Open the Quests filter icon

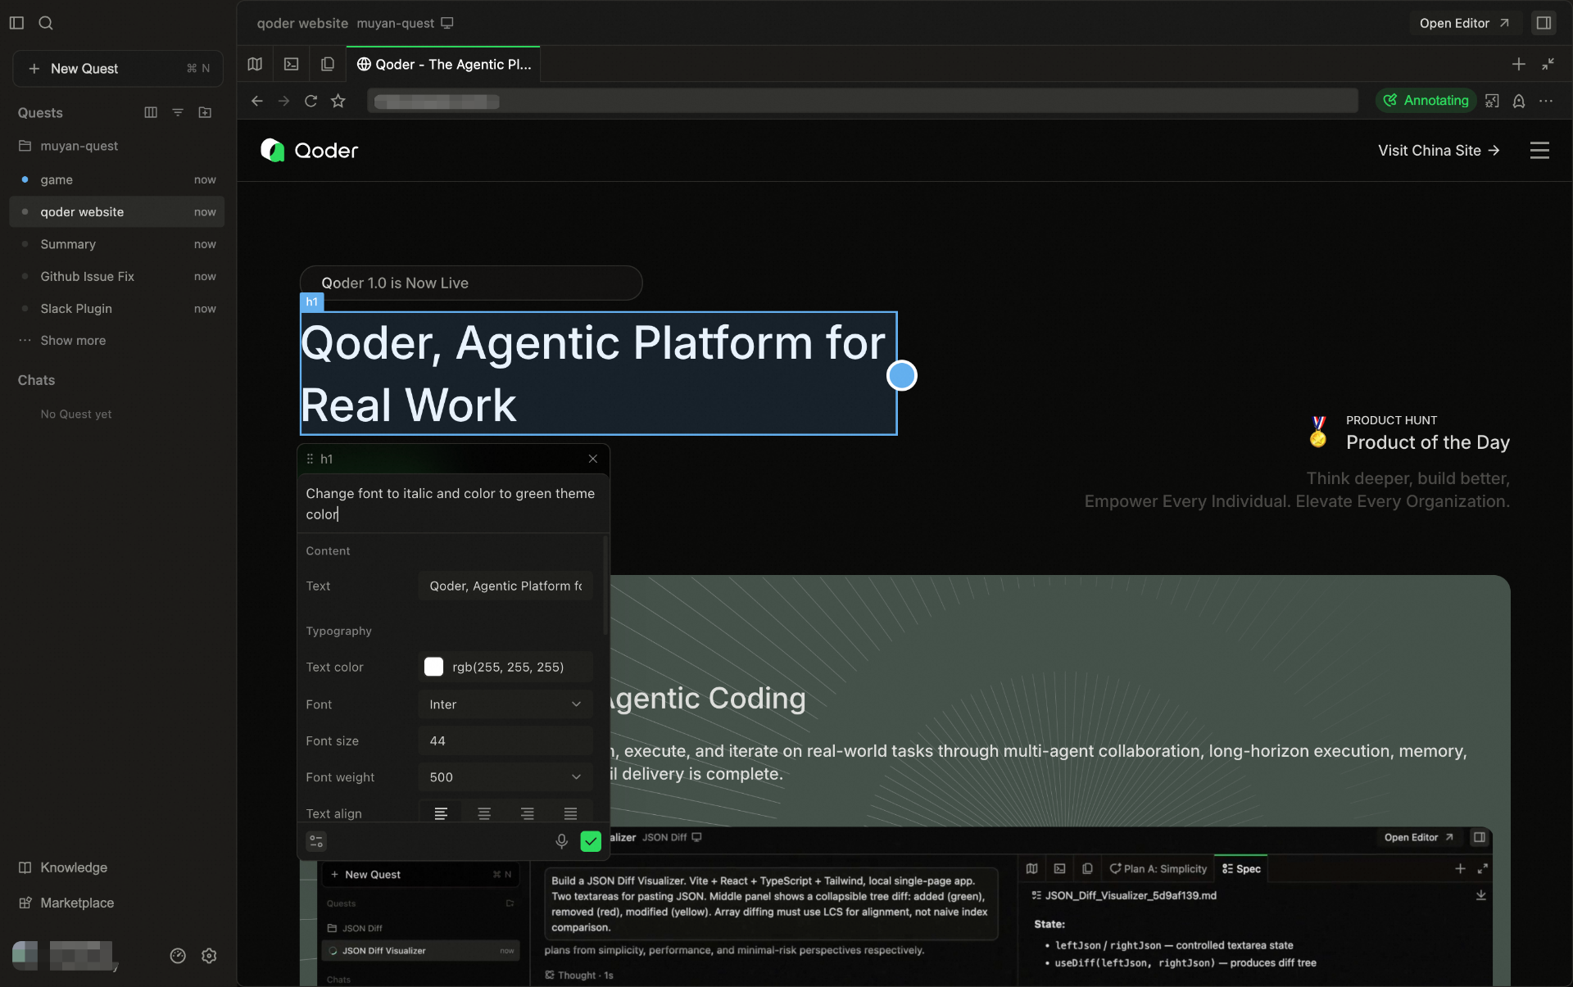[x=178, y=112]
